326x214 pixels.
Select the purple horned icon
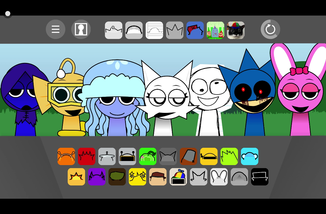pos(97,177)
